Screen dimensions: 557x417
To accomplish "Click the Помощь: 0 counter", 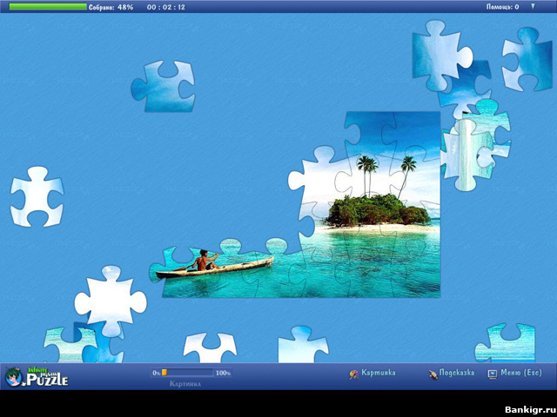I will click(502, 7).
